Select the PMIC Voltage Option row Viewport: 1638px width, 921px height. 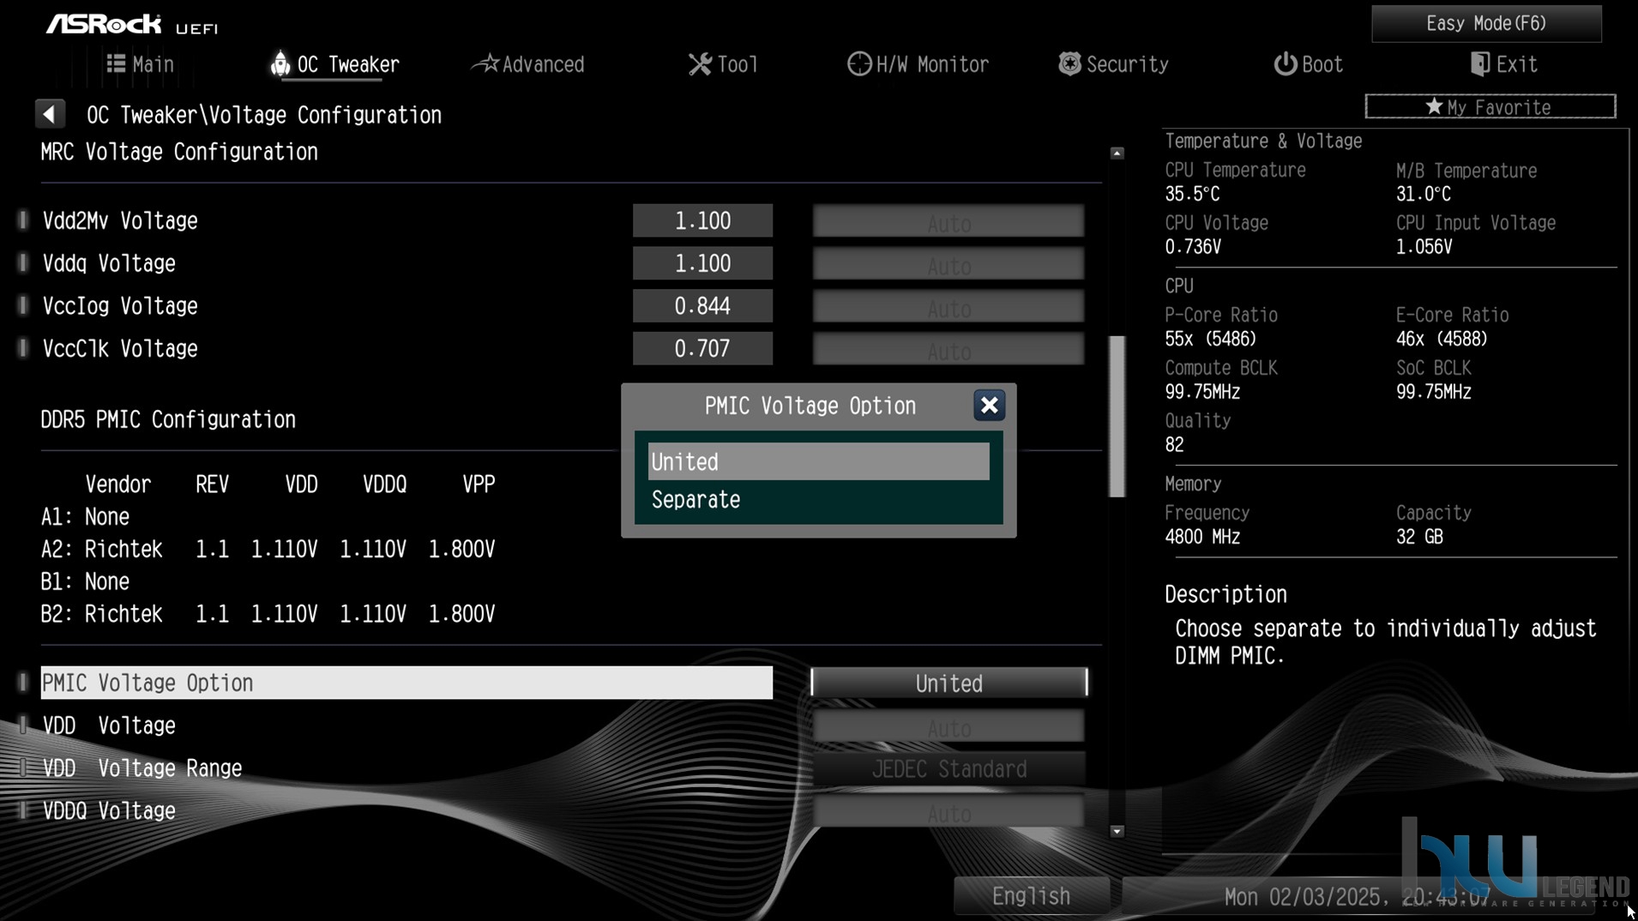pos(406,683)
